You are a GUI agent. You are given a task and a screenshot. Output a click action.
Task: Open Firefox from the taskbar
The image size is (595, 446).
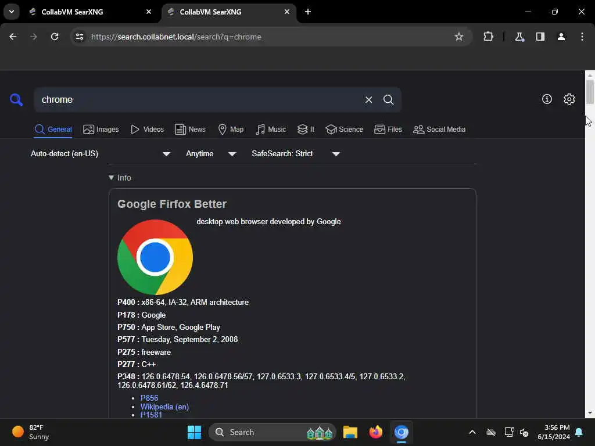click(376, 432)
